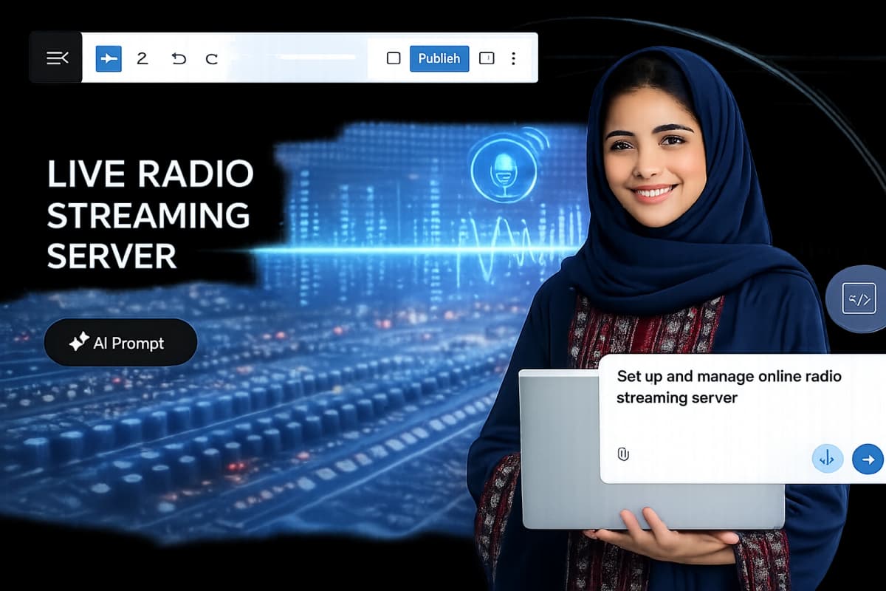The height and width of the screenshot is (591, 886).
Task: Publish the page
Action: click(x=439, y=58)
